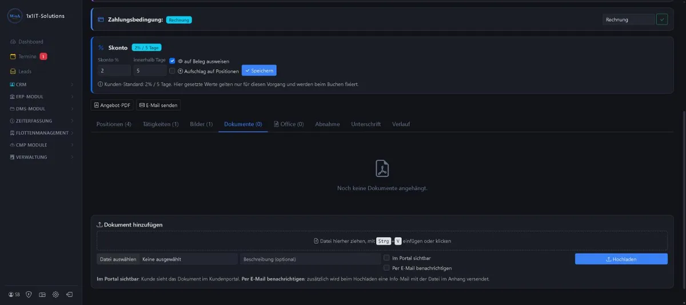Click 'Noch keine Dokumente angehängt.' text
Image resolution: width=686 pixels, height=305 pixels.
pos(382,188)
